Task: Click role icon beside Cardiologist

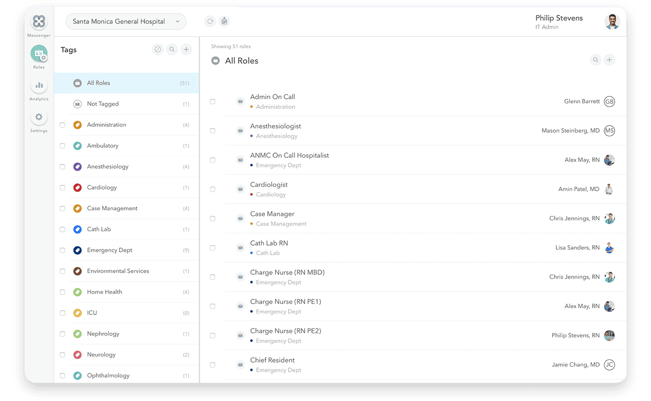Action: [x=241, y=189]
